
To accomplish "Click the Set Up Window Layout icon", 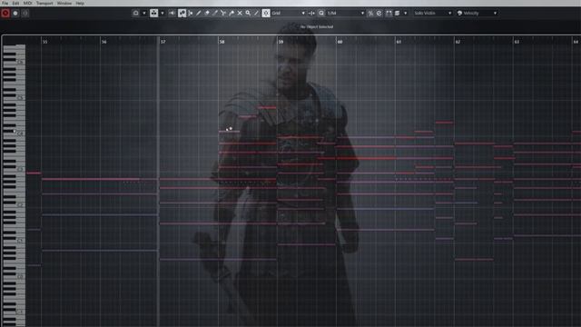I will pyautogui.click(x=136, y=13).
